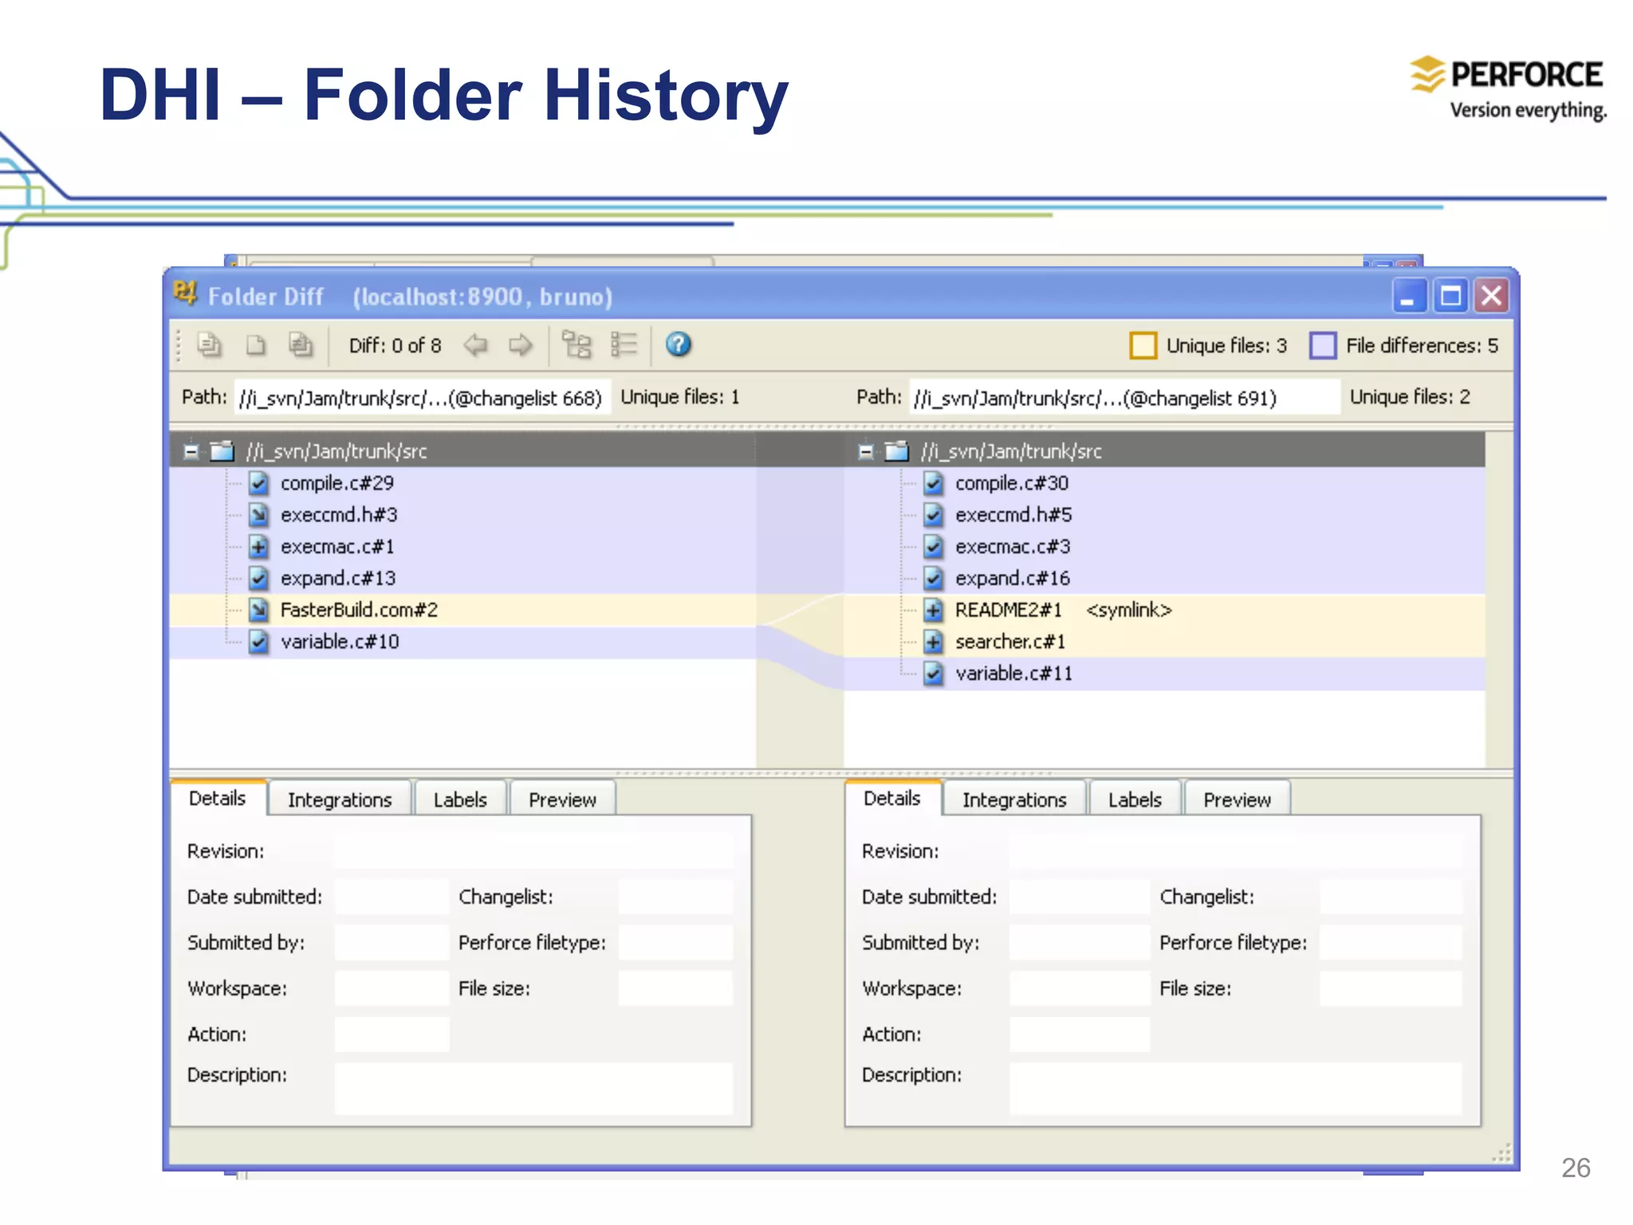The image size is (1633, 1225).
Task: Select execmac.c#3 in right pane
Action: click(1013, 547)
